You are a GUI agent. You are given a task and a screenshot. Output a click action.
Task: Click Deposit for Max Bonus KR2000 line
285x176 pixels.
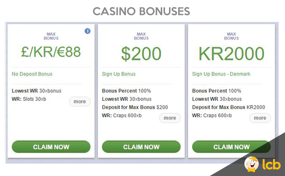pos(228,107)
